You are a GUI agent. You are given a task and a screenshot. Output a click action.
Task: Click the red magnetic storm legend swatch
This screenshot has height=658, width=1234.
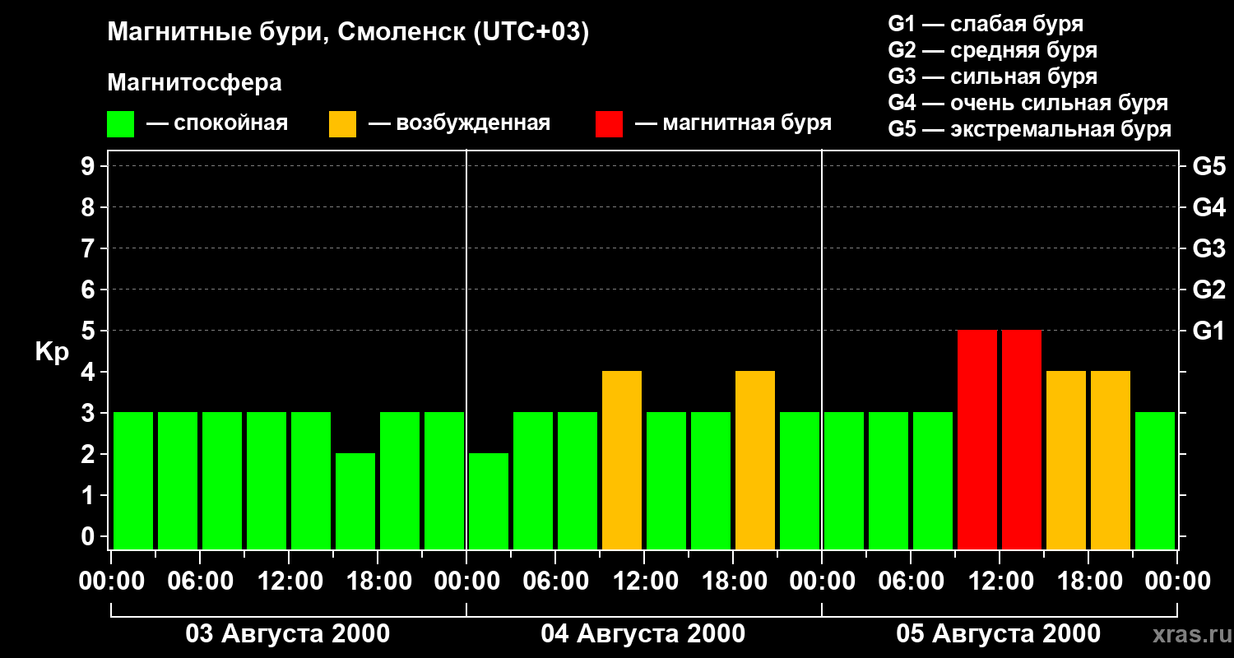click(x=609, y=123)
